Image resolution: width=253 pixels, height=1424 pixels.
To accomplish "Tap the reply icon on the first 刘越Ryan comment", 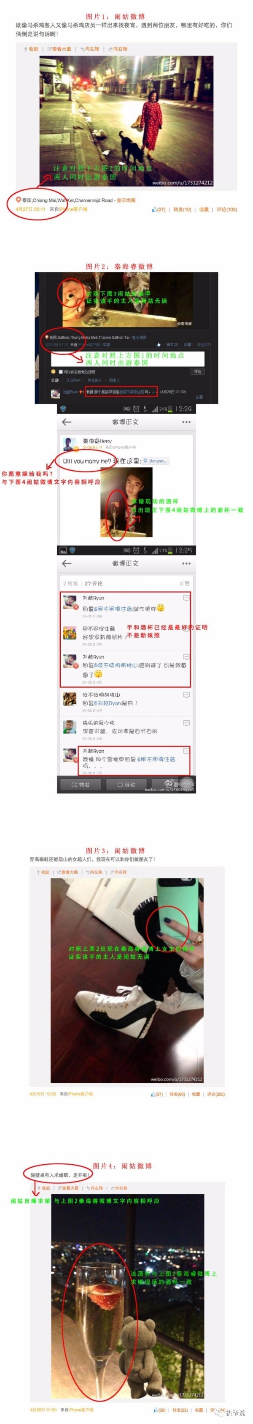I will pyautogui.click(x=186, y=598).
